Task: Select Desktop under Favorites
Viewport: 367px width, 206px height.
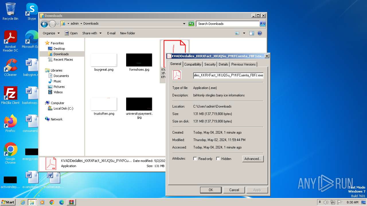Action: [59, 49]
